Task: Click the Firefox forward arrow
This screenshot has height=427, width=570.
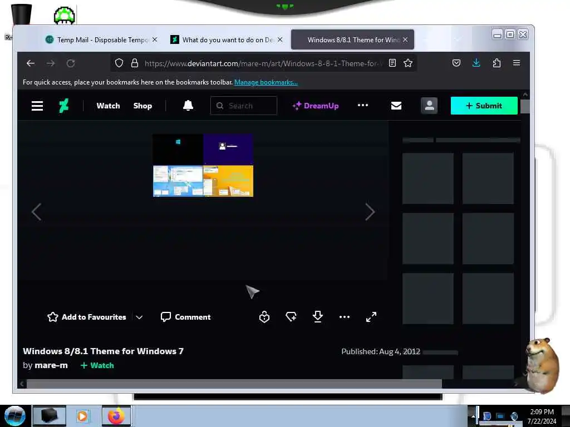Action: click(x=51, y=63)
